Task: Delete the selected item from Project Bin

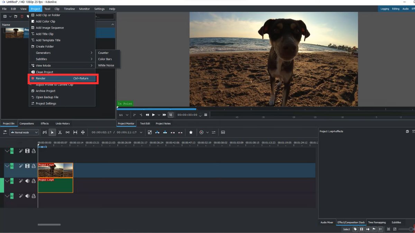Action: 22,16
